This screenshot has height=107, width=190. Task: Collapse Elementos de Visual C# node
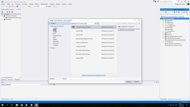[50, 26]
